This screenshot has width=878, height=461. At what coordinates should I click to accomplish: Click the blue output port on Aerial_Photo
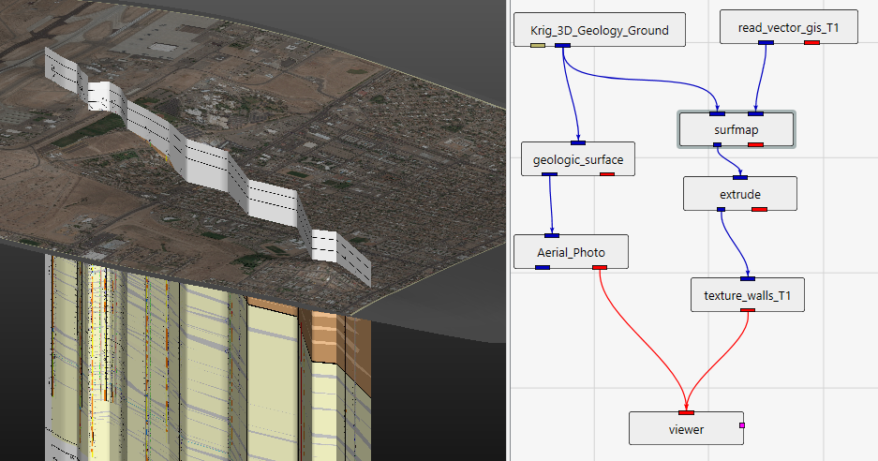(x=543, y=268)
